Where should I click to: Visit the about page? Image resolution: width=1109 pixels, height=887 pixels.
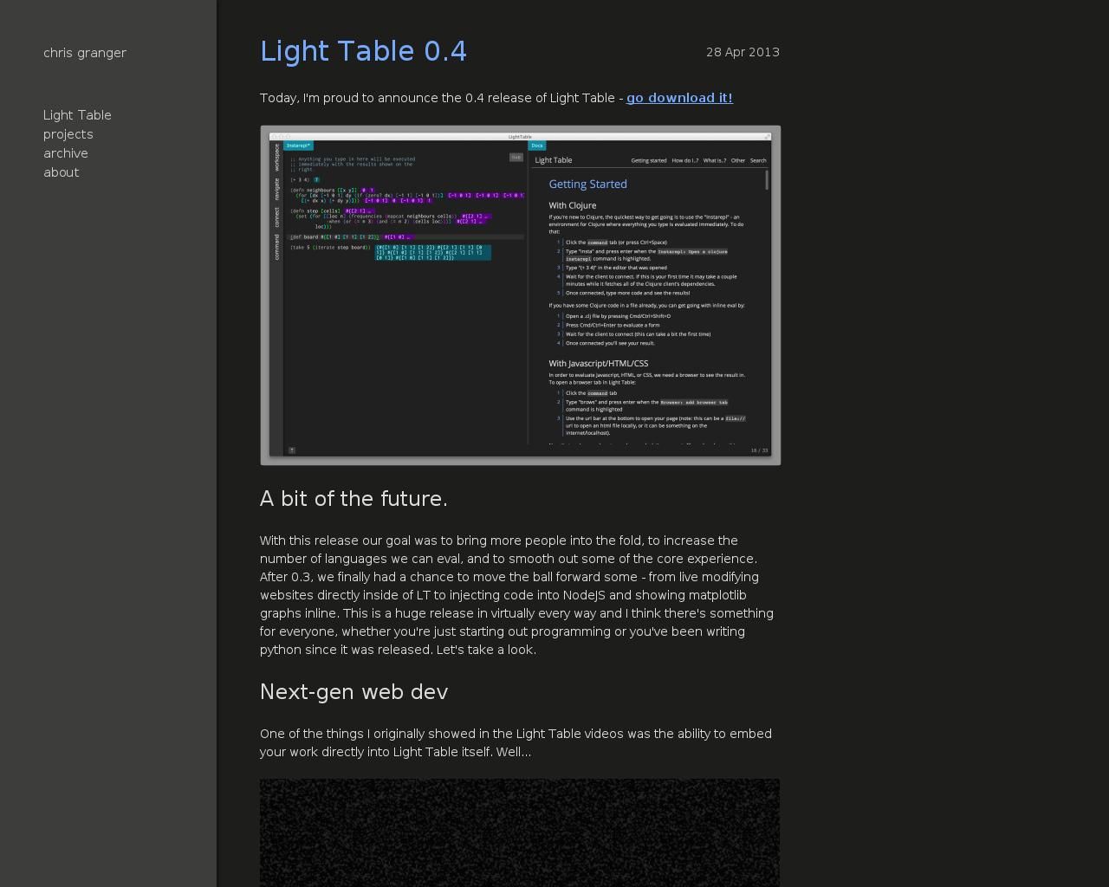click(x=61, y=172)
